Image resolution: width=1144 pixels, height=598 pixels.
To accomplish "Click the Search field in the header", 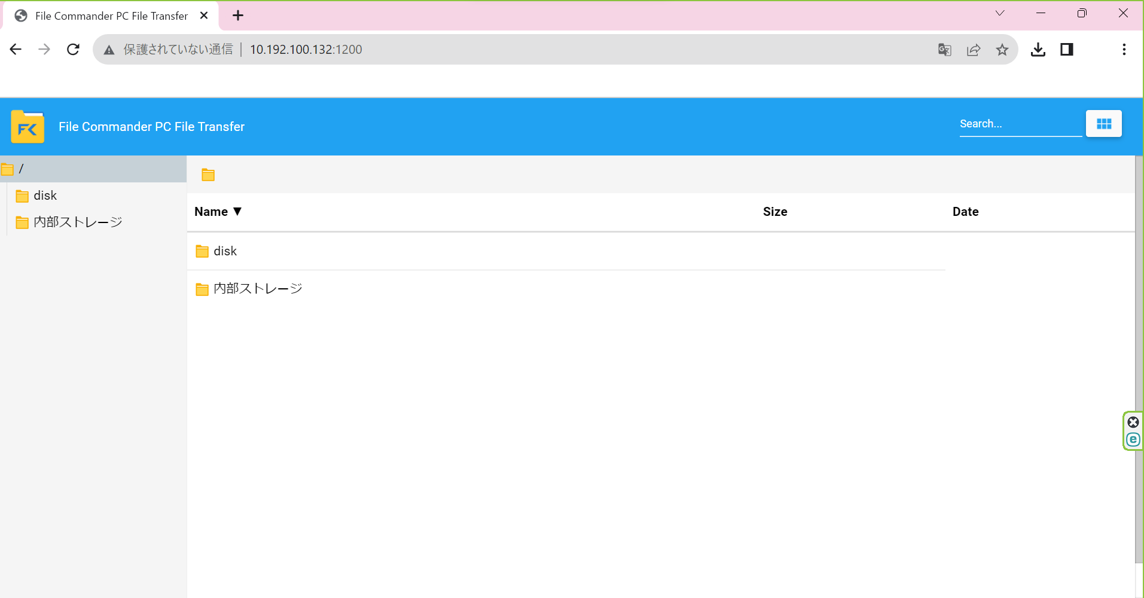I will coord(1020,124).
